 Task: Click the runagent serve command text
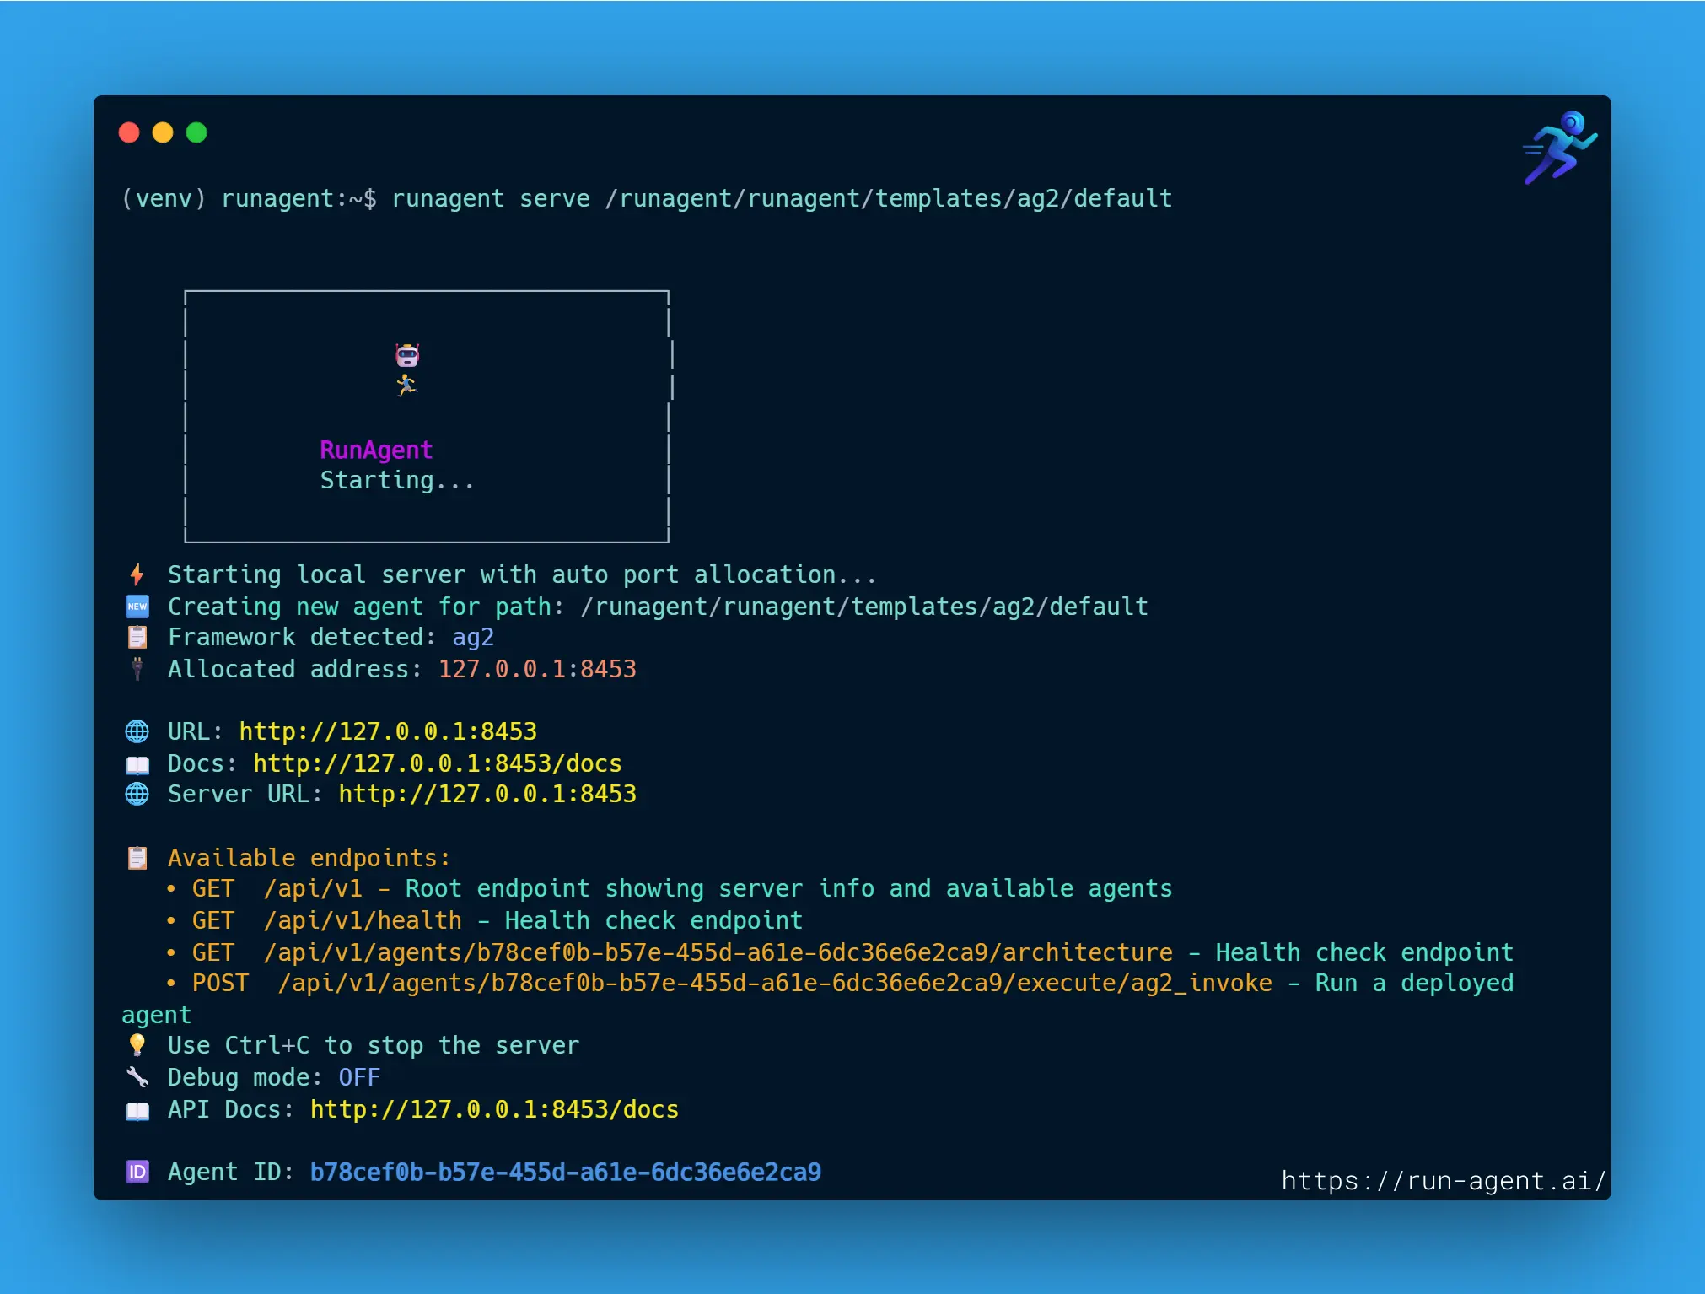pos(782,198)
